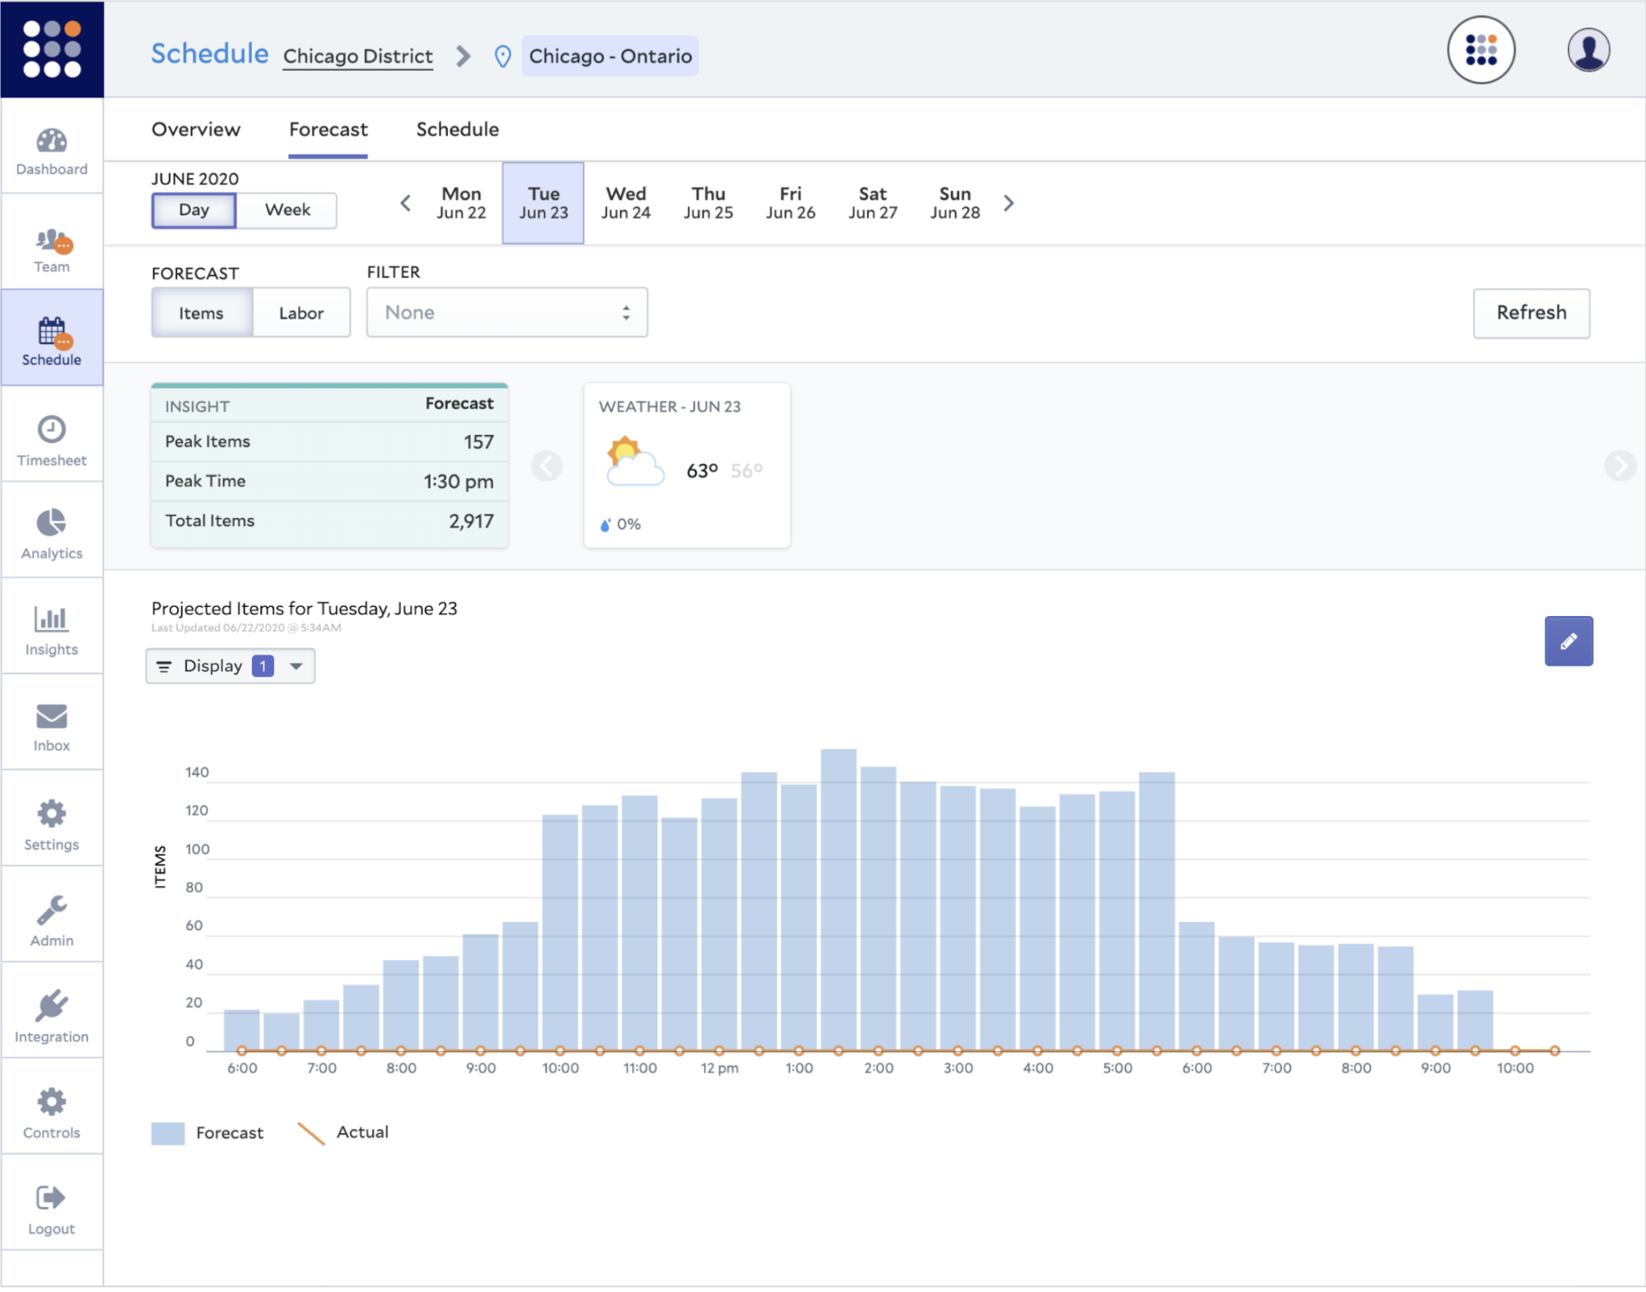Open the user profile avatar
This screenshot has width=1646, height=1292.
1588,50
